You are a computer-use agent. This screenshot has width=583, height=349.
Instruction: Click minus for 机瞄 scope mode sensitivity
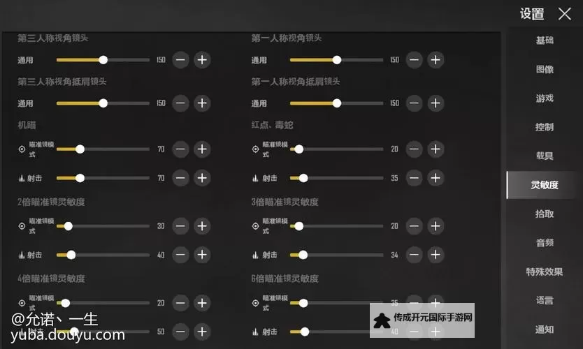click(180, 149)
